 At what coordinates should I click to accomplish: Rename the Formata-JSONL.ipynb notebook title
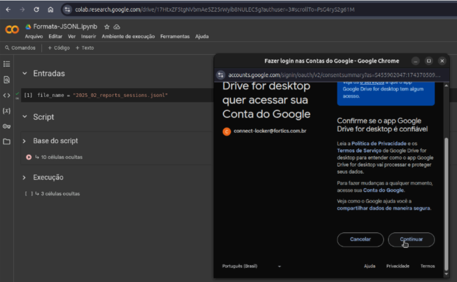pyautogui.click(x=65, y=26)
